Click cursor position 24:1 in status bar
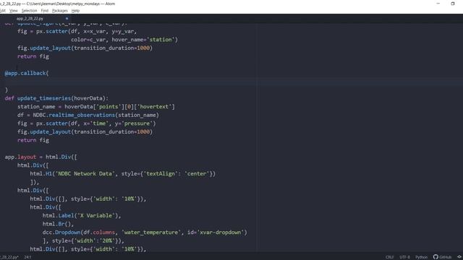 coord(27,257)
